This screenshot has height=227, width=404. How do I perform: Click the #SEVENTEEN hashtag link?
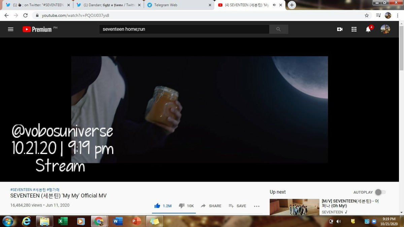(21, 190)
